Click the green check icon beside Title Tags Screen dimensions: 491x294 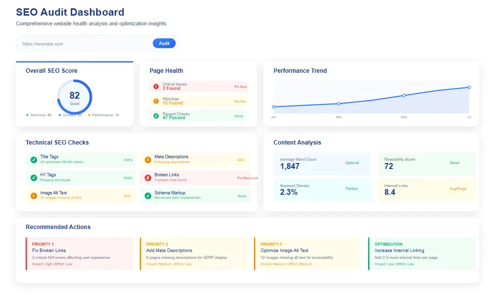click(x=33, y=159)
